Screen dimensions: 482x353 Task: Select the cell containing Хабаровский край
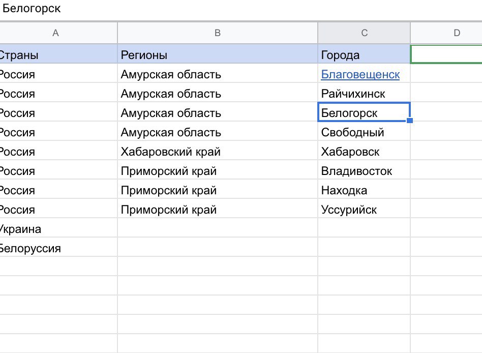[217, 152]
